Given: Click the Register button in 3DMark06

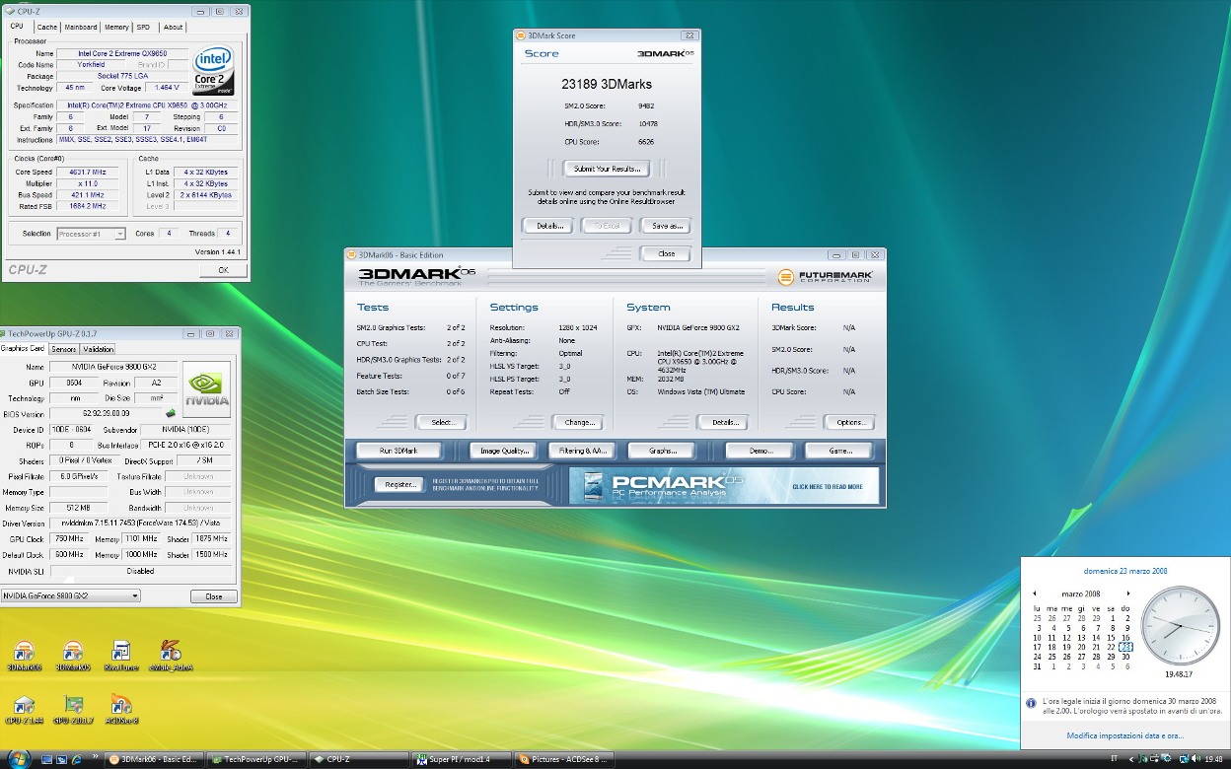Looking at the screenshot, I should click(x=398, y=484).
